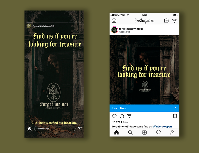This screenshot has height=153, width=199.
Task: Share the post via paper plane icon
Action: 129,116
